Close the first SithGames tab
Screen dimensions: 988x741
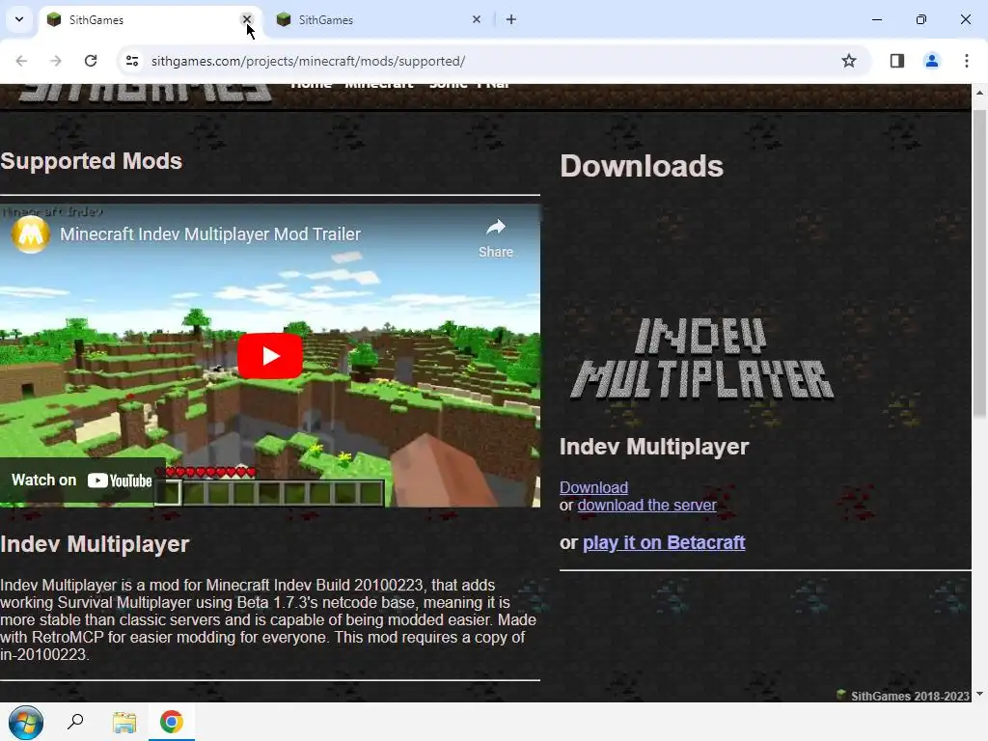[x=246, y=19]
